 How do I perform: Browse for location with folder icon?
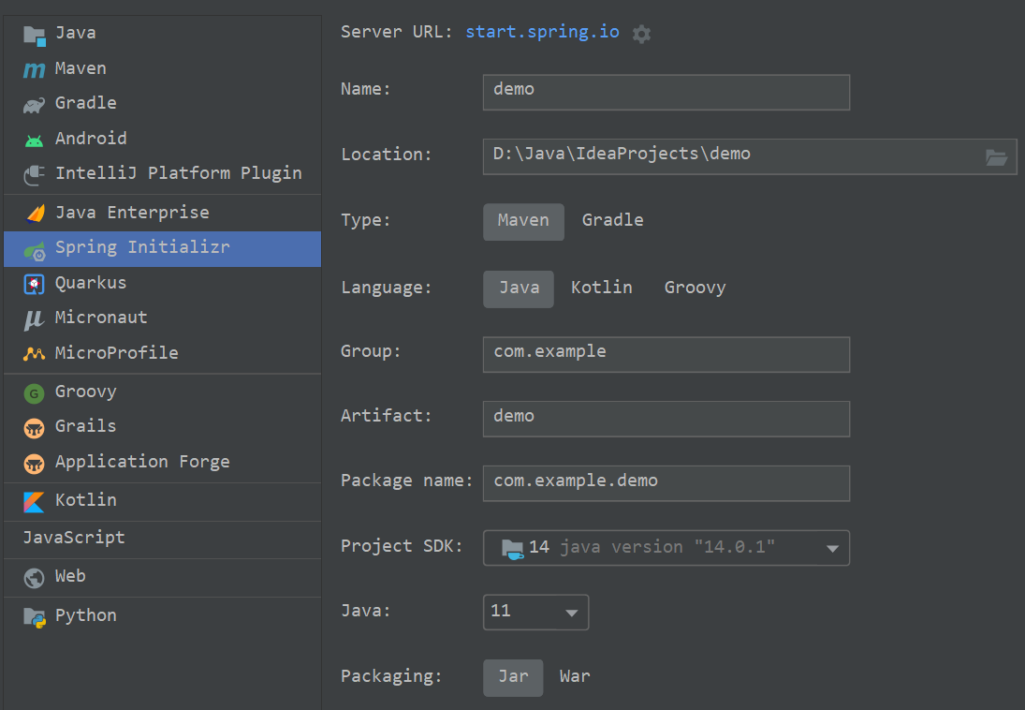coord(996,157)
